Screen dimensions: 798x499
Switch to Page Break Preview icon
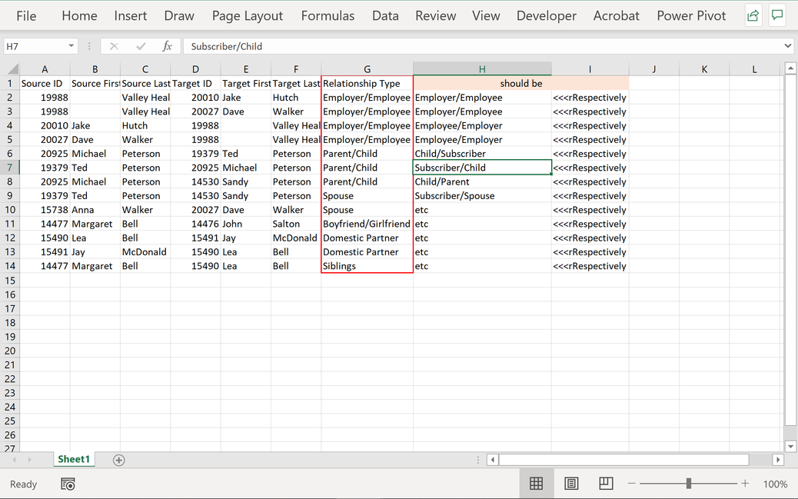tap(606, 483)
